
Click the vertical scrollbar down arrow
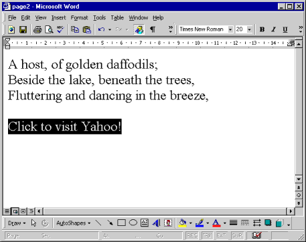point(299,179)
